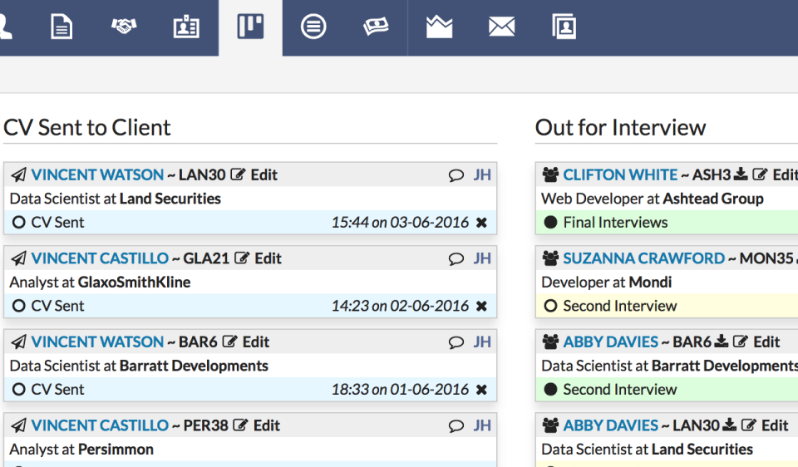The width and height of the screenshot is (798, 467).
Task: Click the money banknote icon in navbar
Action: 376,27
